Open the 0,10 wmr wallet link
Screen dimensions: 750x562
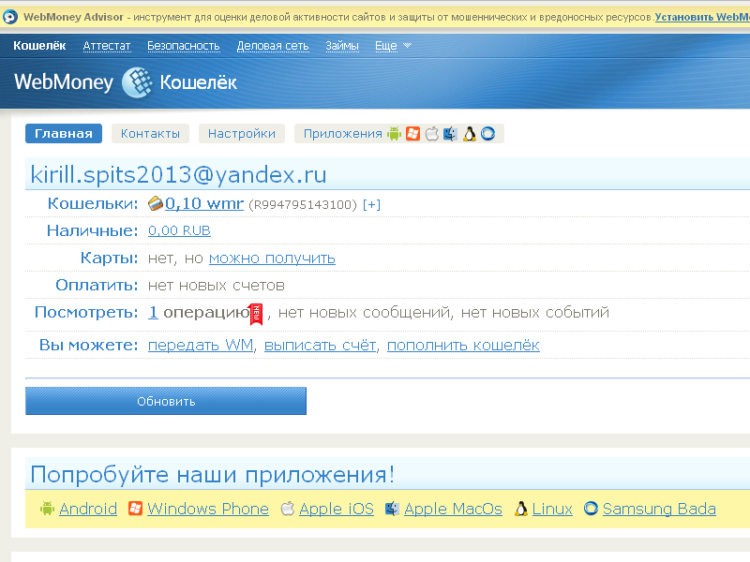204,203
